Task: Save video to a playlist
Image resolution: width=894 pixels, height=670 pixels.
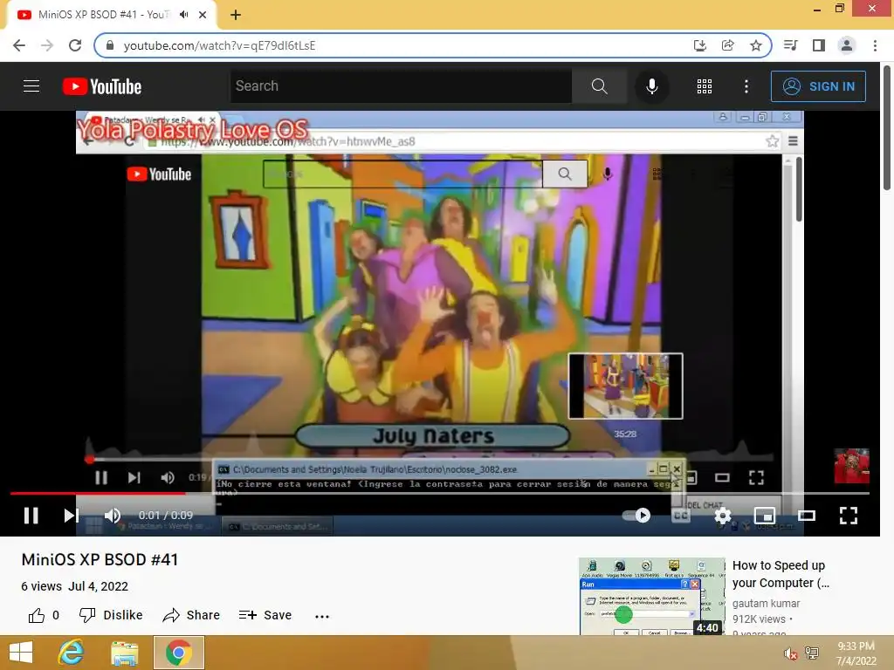Action: 265,615
